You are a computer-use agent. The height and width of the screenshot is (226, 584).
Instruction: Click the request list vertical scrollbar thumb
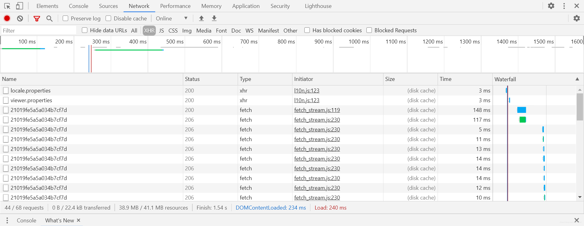click(580, 107)
